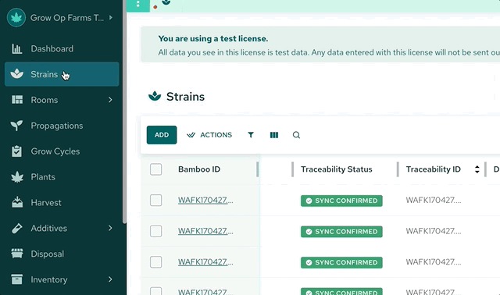Open Plants in the sidebar
The height and width of the screenshot is (295, 500).
(62, 177)
